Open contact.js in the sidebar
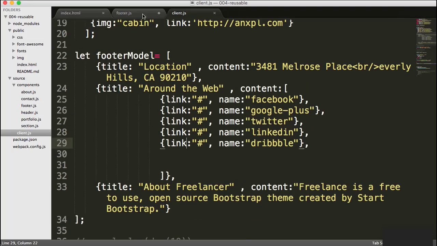This screenshot has width=437, height=246. point(30,99)
